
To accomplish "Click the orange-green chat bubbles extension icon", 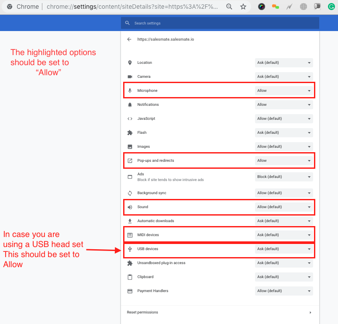I will (276, 7).
